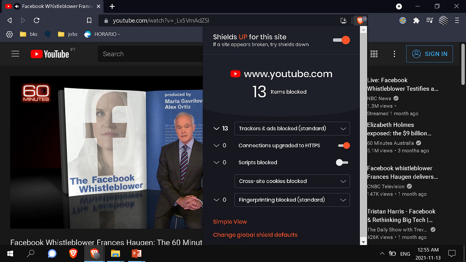Click the address bar URL

[x=161, y=20]
